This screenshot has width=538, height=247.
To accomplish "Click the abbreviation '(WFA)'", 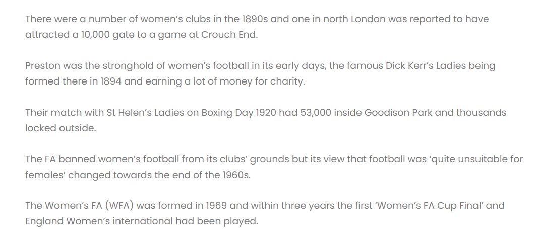I will 119,206.
